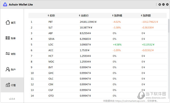Screen dimensions: 170x103
Task: Click row number 14 in table
Action: tap(32, 96)
